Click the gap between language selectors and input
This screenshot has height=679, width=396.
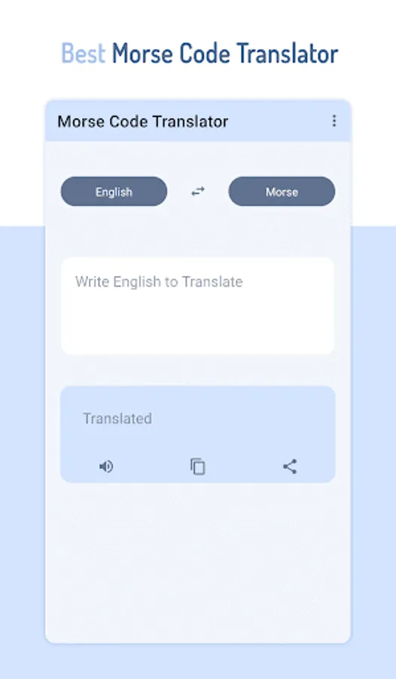pos(197,232)
